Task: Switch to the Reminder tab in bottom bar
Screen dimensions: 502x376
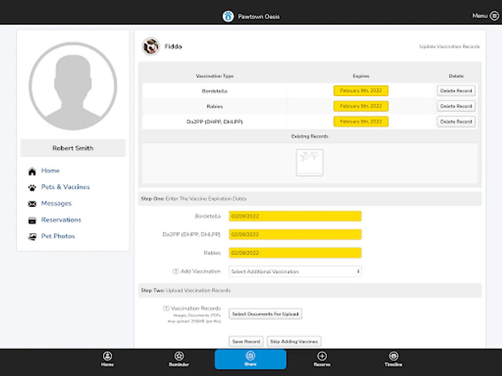Action: [x=179, y=359]
